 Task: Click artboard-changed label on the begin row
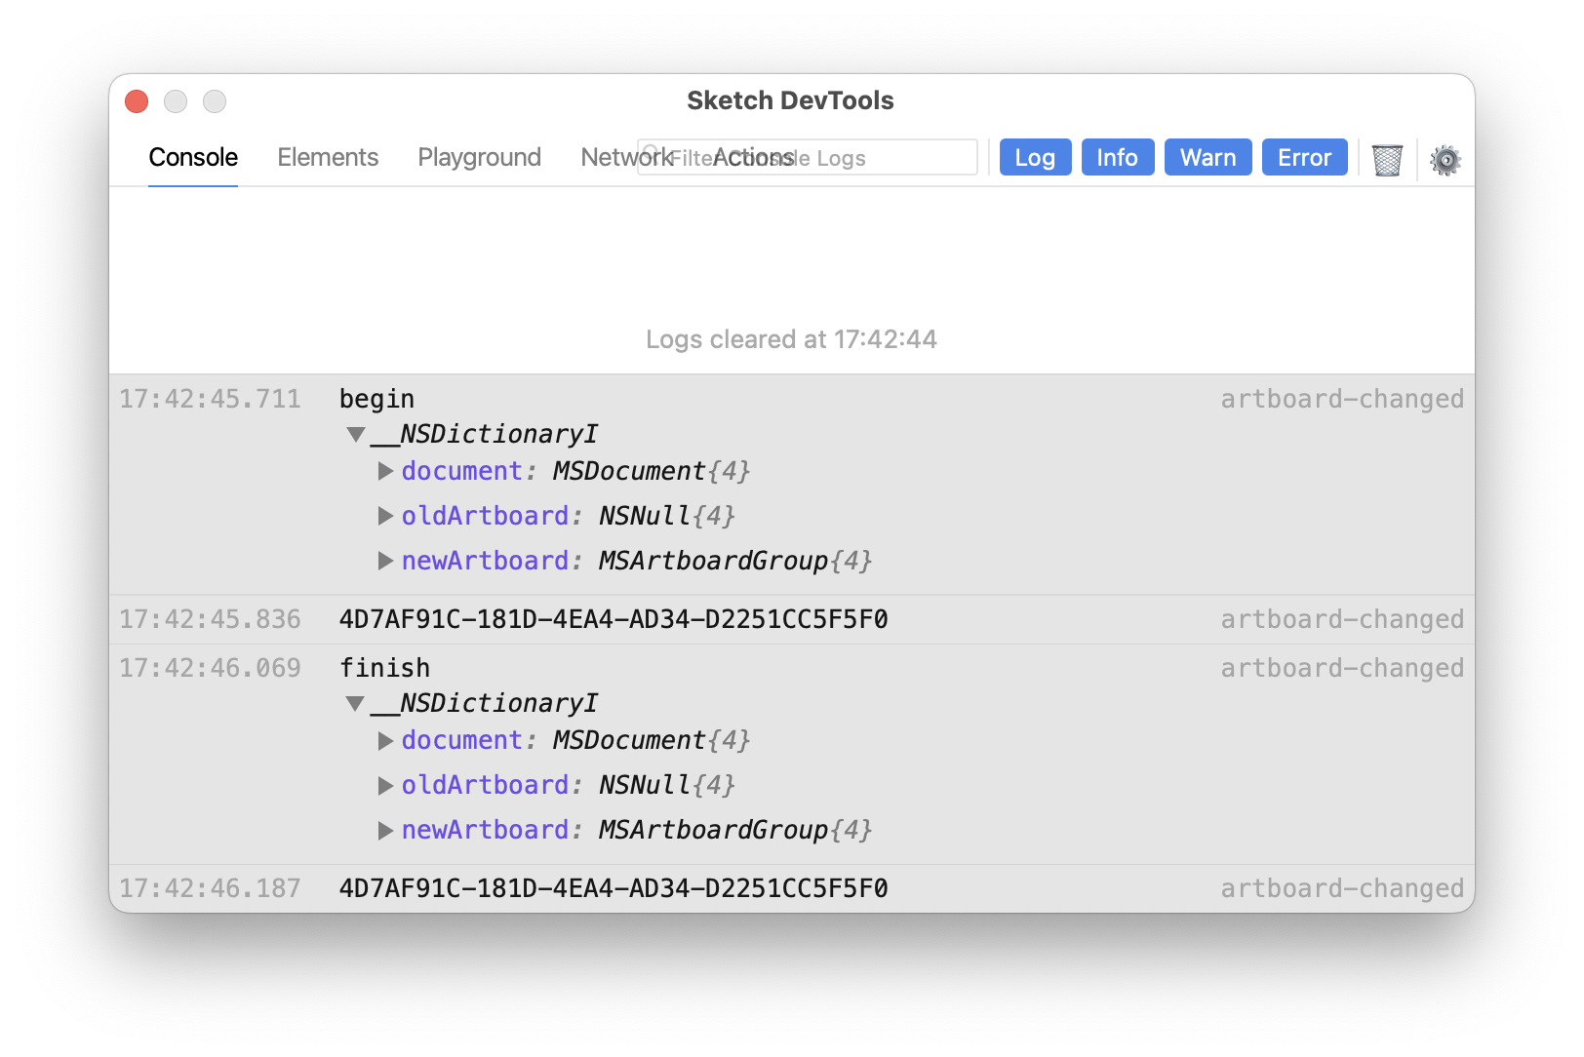[x=1342, y=399]
